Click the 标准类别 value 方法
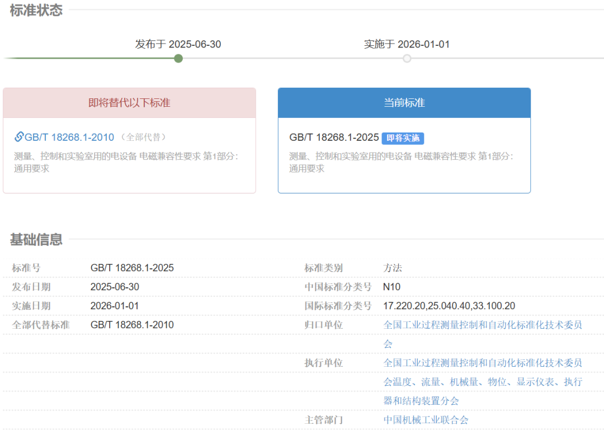The width and height of the screenshot is (604, 431). click(x=393, y=268)
